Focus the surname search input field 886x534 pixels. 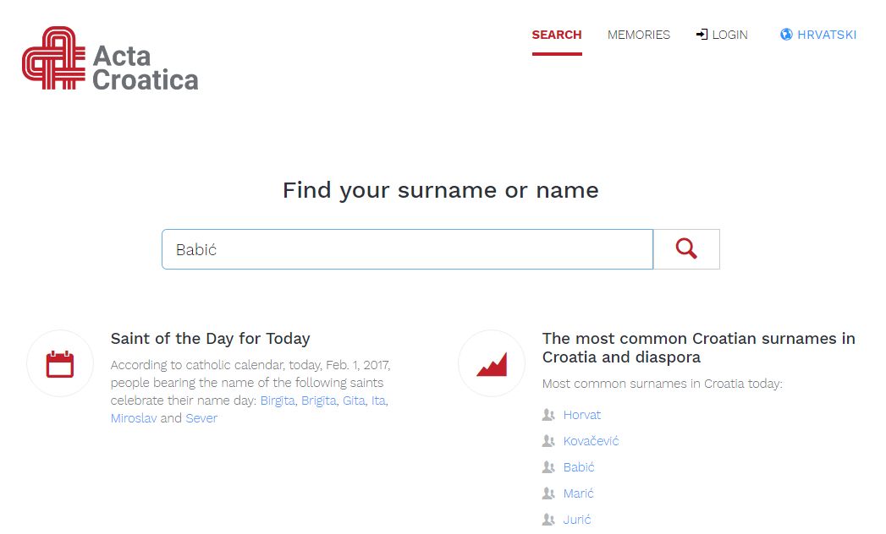click(407, 249)
